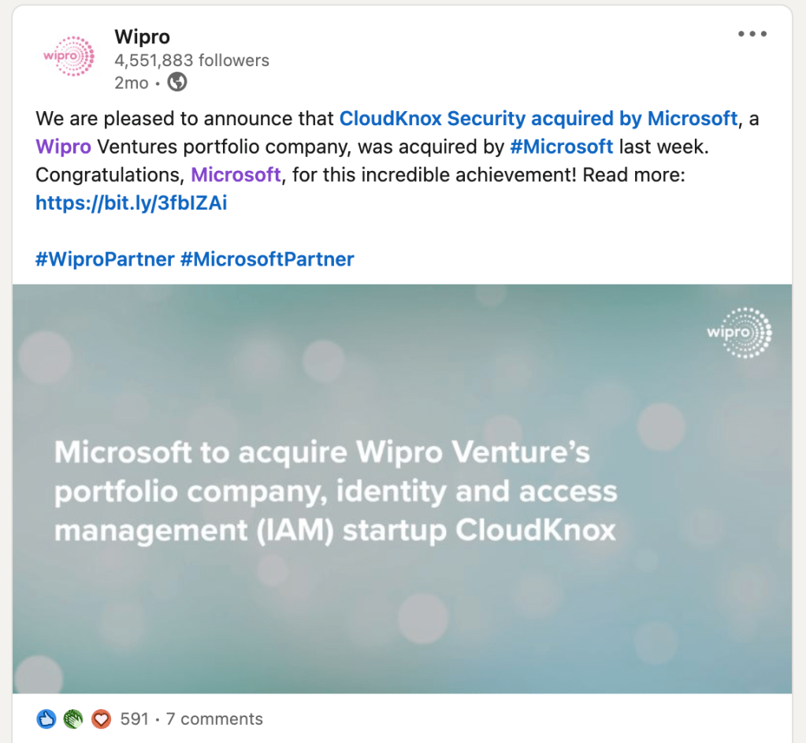Image resolution: width=806 pixels, height=743 pixels.
Task: Click the 4,551,883 followers text
Action: [x=191, y=60]
